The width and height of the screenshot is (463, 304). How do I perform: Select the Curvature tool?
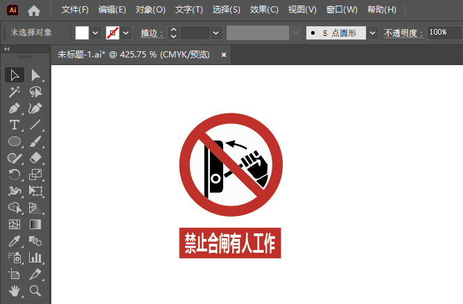click(35, 108)
